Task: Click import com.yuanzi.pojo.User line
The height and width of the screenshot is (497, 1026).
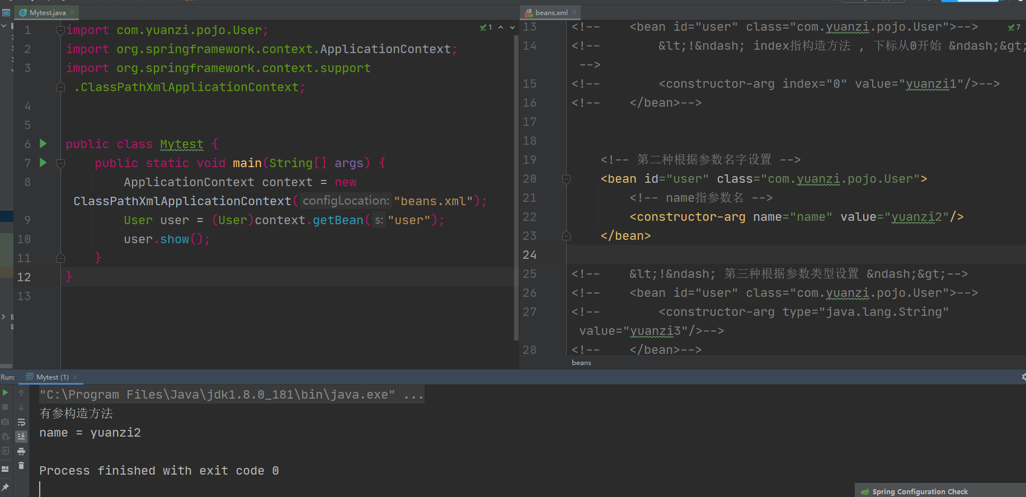Action: [x=167, y=30]
